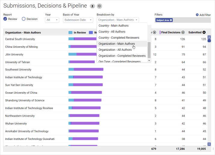The height and width of the screenshot is (155, 215).
Task: Choose Country - All Authors option
Action: pyautogui.click(x=112, y=32)
